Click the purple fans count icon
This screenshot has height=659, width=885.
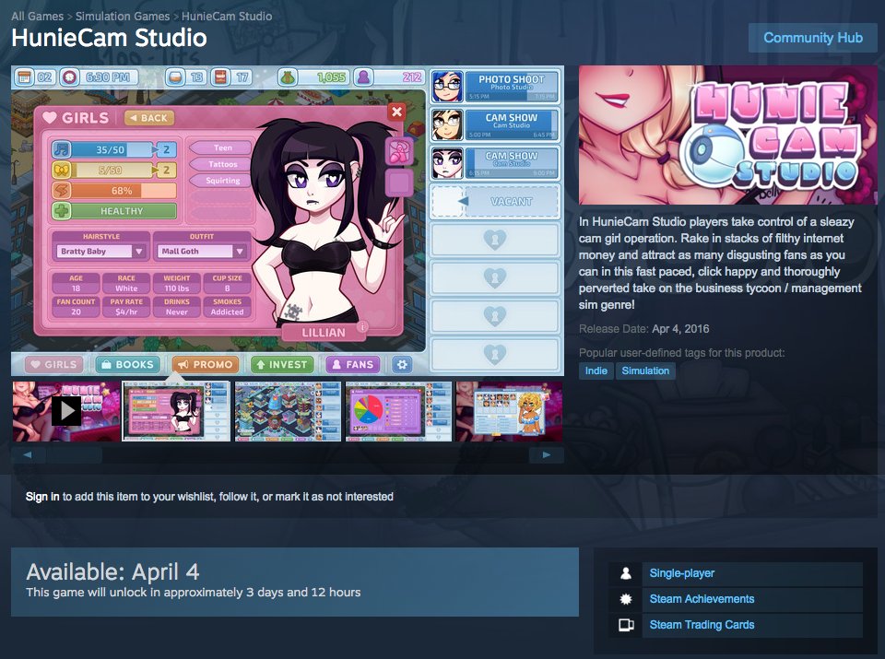click(364, 77)
